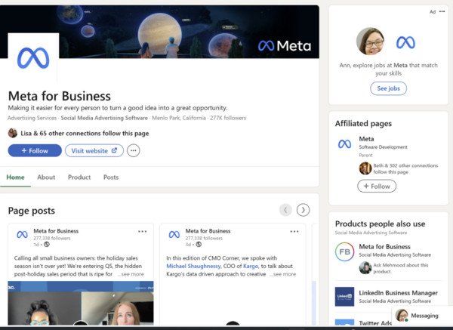The height and width of the screenshot is (330, 453).
Task: Expand see more on CMO Corner post
Action: click(283, 274)
